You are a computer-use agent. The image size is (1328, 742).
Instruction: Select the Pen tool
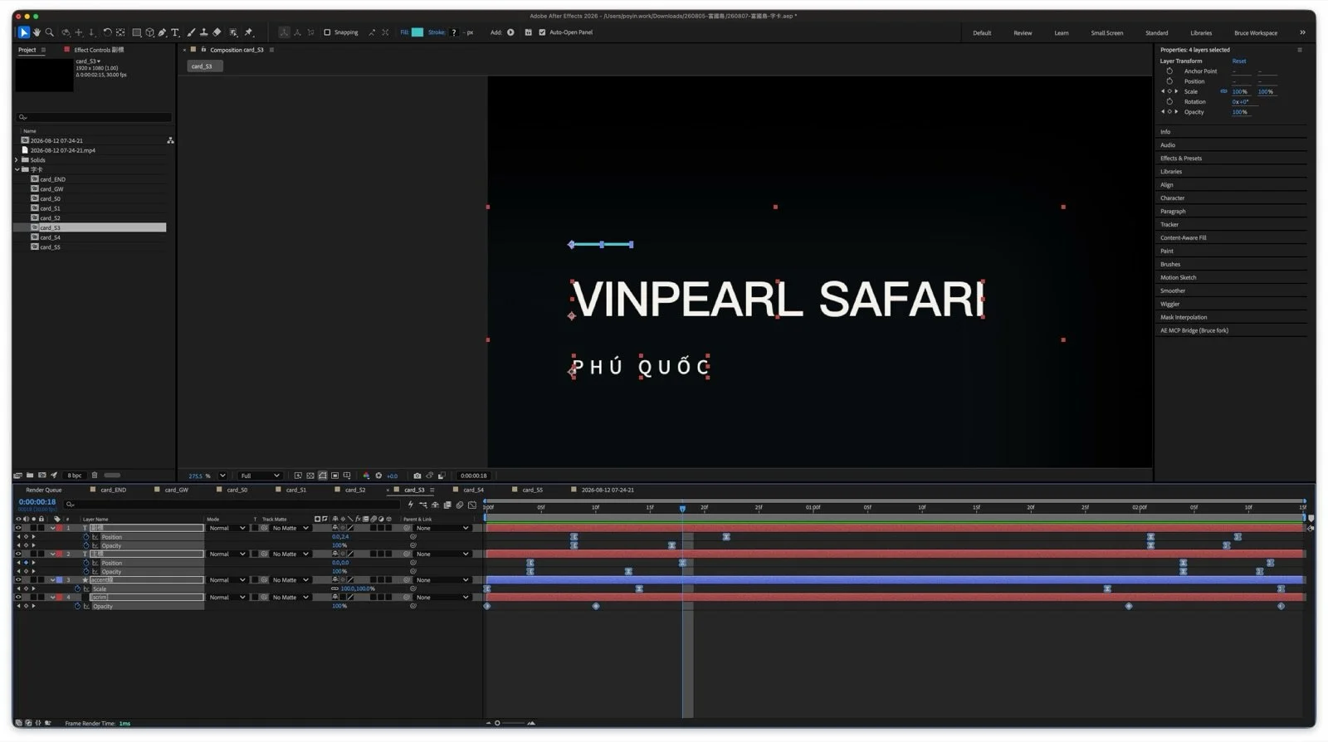click(x=163, y=32)
